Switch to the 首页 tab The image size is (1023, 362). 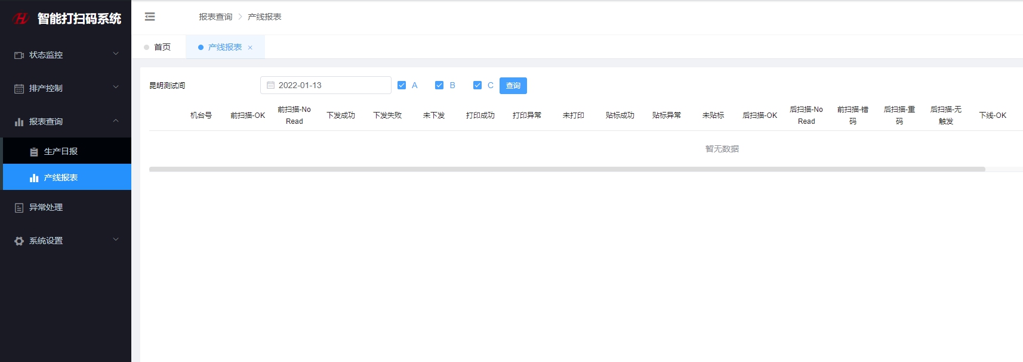pyautogui.click(x=158, y=47)
